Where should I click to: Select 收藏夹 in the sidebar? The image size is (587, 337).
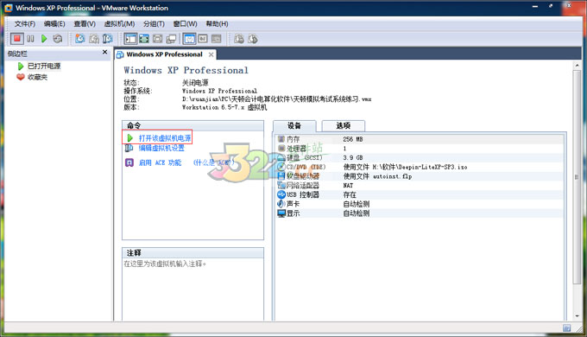(37, 77)
